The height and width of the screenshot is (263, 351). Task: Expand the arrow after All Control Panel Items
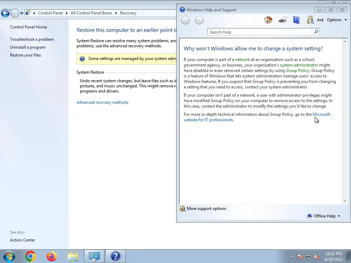click(x=116, y=13)
